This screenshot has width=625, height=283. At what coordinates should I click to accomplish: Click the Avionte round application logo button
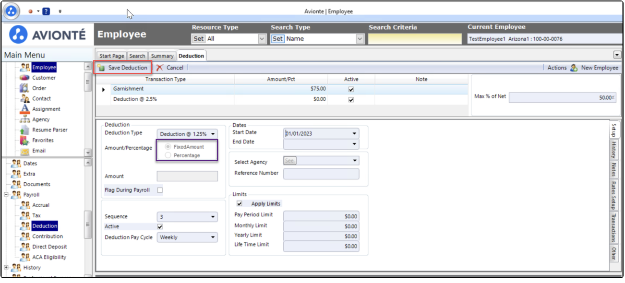tap(12, 11)
